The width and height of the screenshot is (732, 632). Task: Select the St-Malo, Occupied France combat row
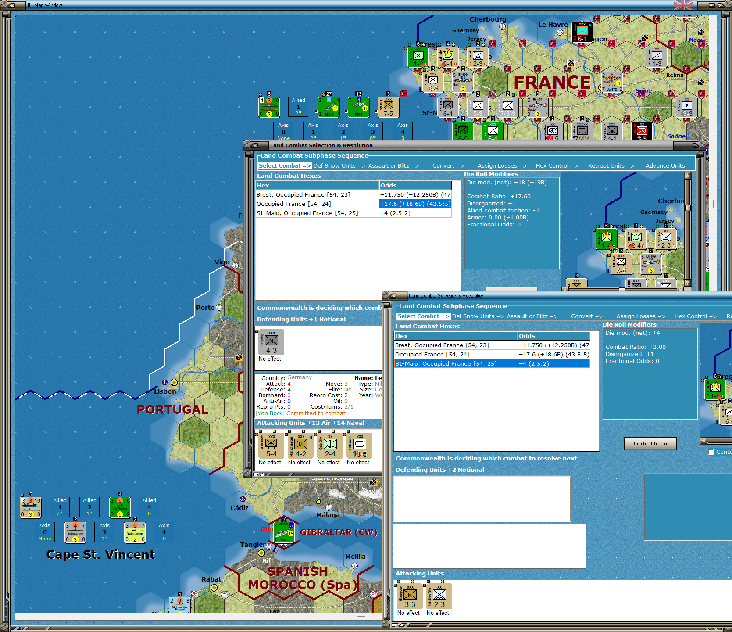[317, 213]
